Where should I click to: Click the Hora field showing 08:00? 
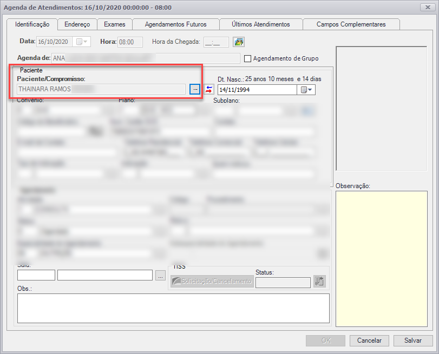click(x=130, y=42)
